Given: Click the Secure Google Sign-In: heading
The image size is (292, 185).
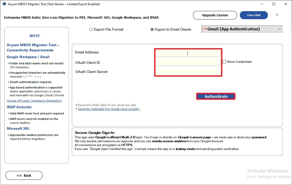Looking at the screenshot, I should (x=95, y=133).
